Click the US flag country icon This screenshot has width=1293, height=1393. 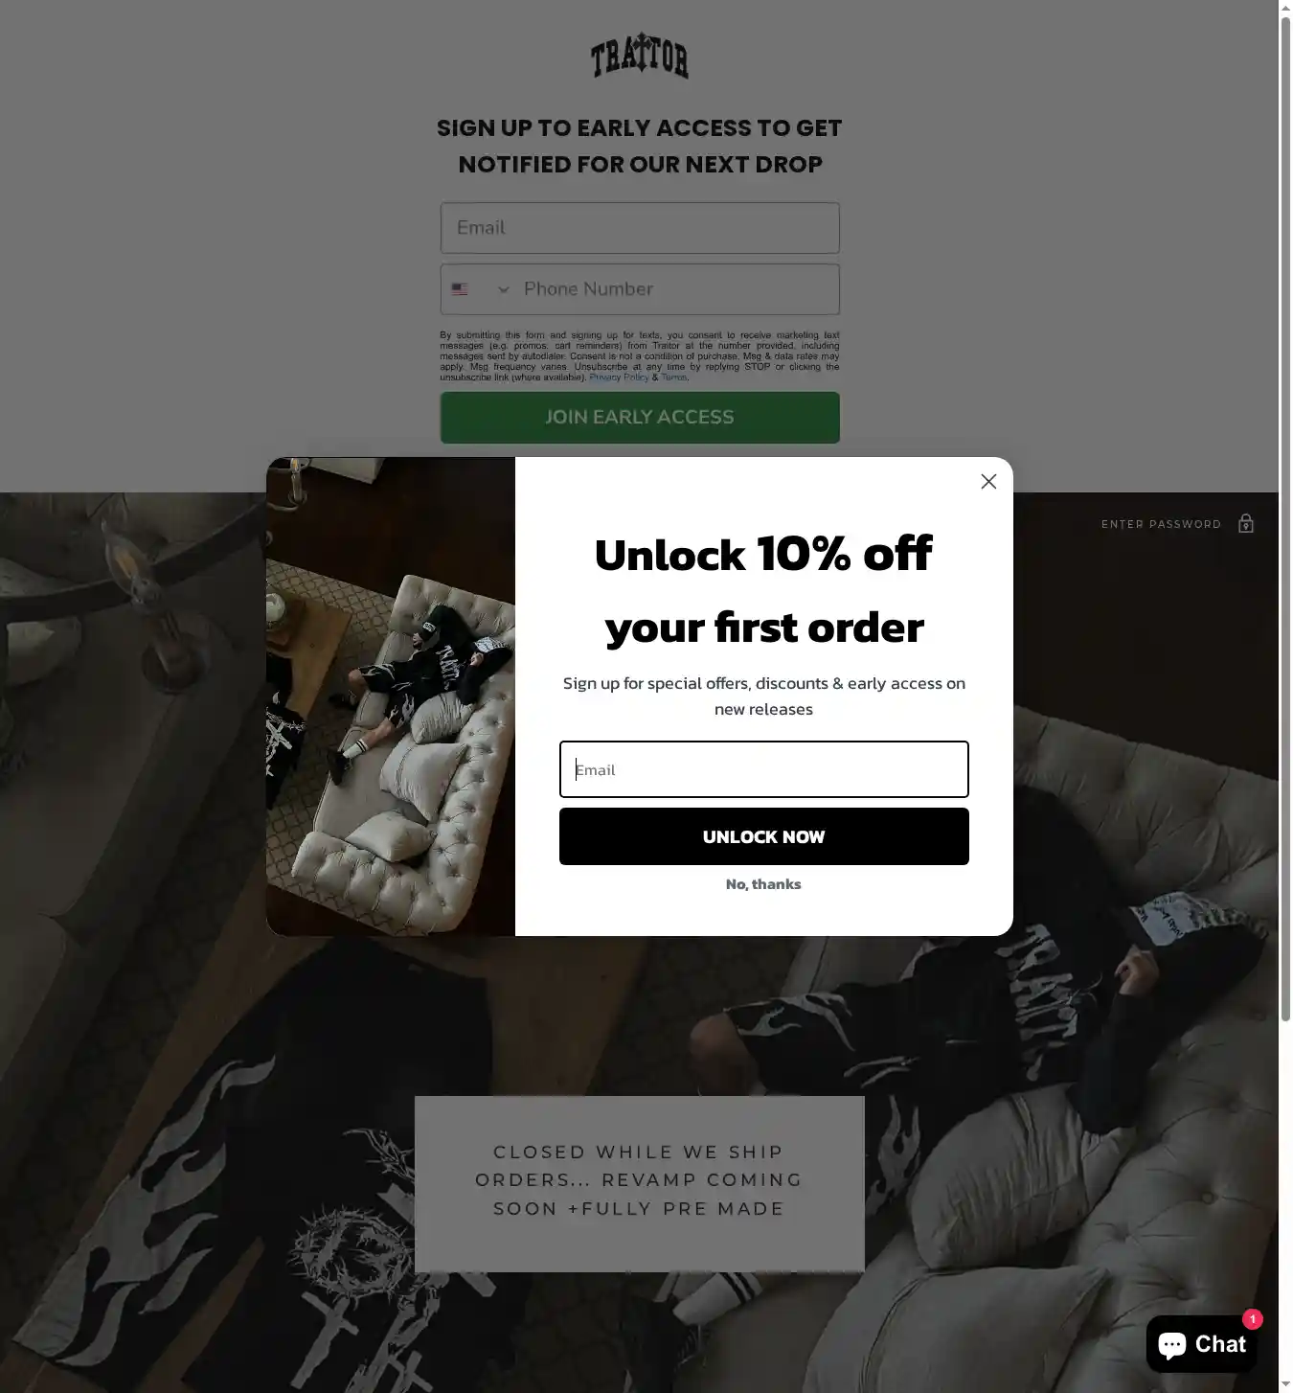pos(460,289)
